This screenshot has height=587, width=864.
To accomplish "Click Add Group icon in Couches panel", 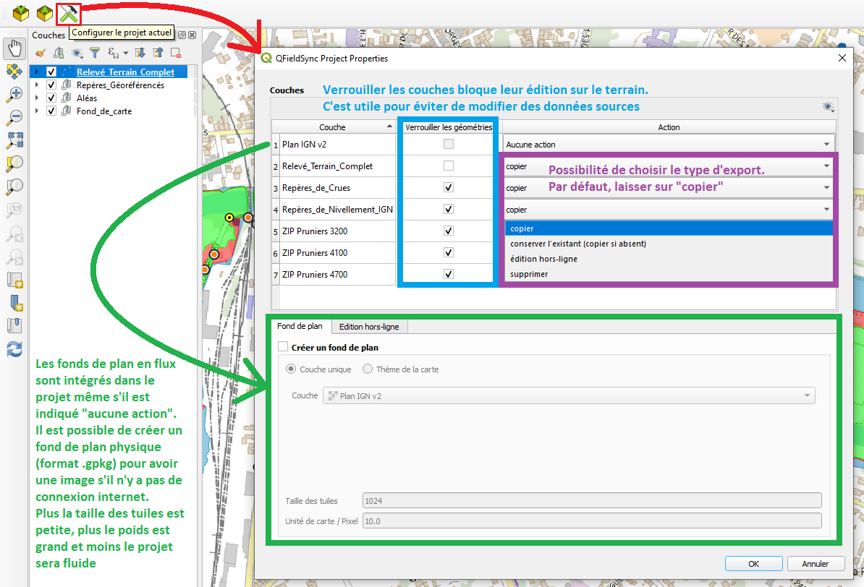I will tap(59, 53).
